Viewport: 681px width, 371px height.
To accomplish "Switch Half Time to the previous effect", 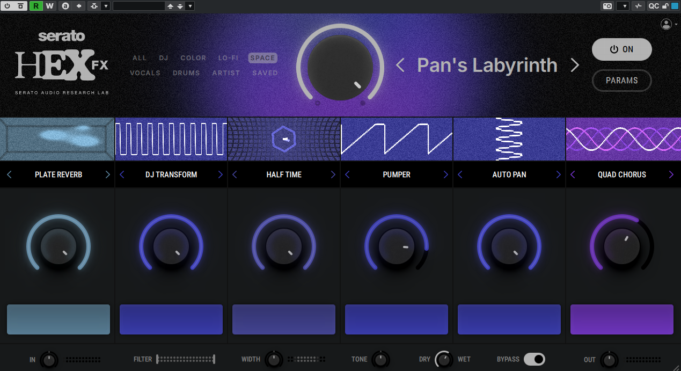I will [x=235, y=174].
